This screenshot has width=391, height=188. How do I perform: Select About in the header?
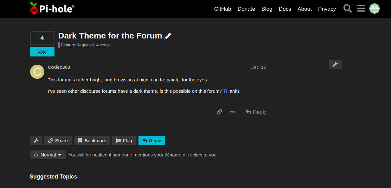point(304,9)
